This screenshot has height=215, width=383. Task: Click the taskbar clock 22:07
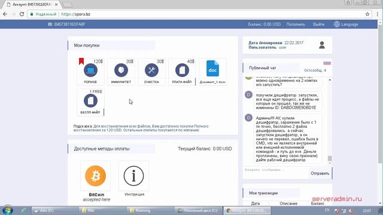[367, 210]
